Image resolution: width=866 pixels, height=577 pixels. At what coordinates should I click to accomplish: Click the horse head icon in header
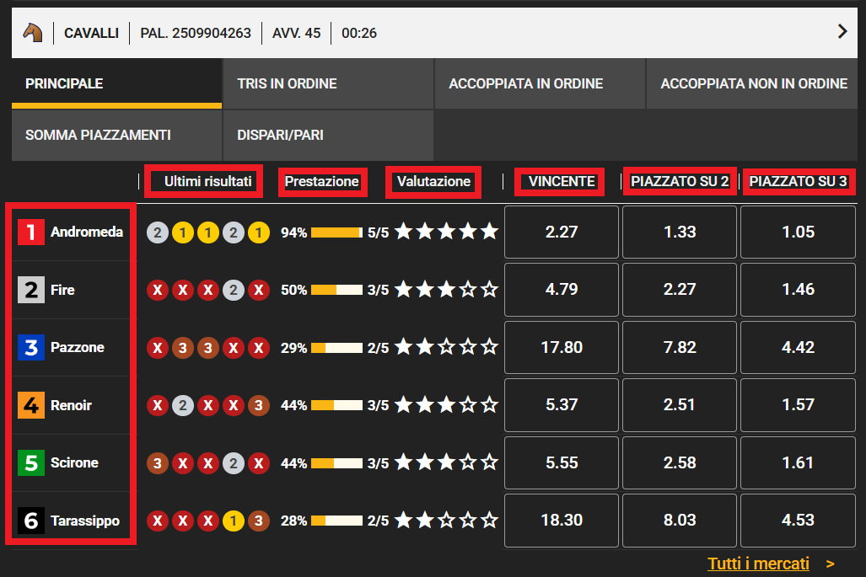[x=33, y=33]
